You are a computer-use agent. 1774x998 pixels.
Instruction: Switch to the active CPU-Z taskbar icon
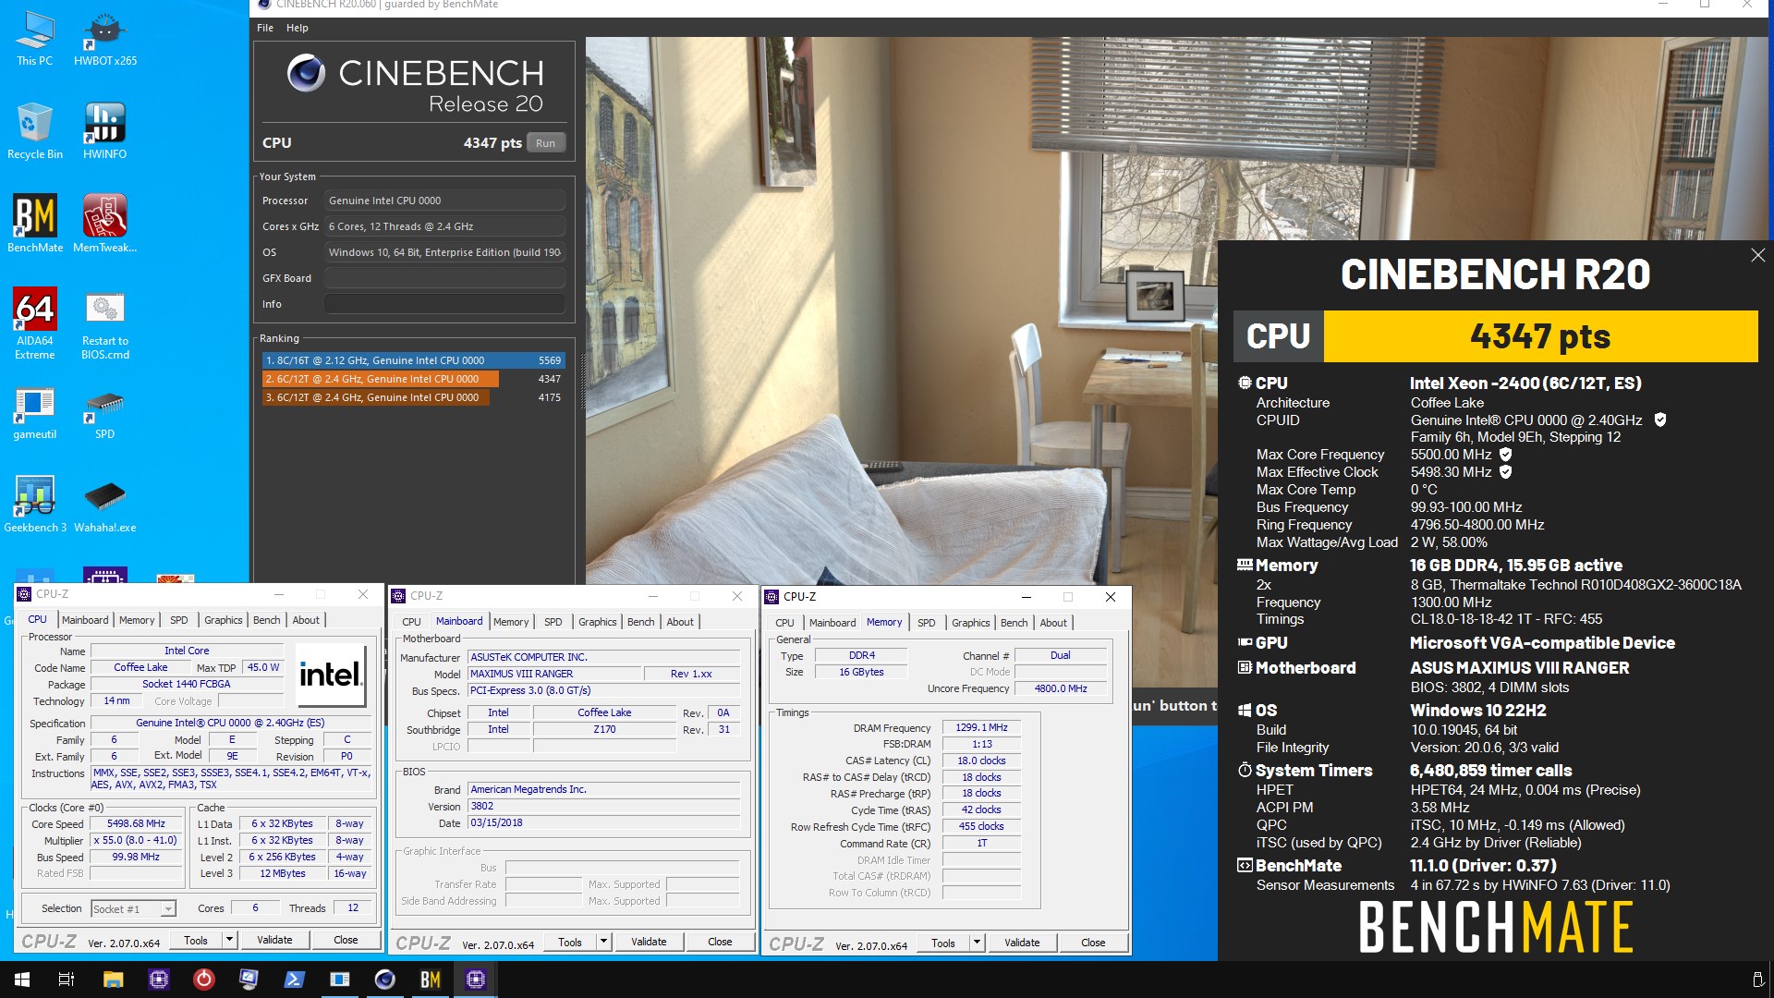[x=476, y=980]
